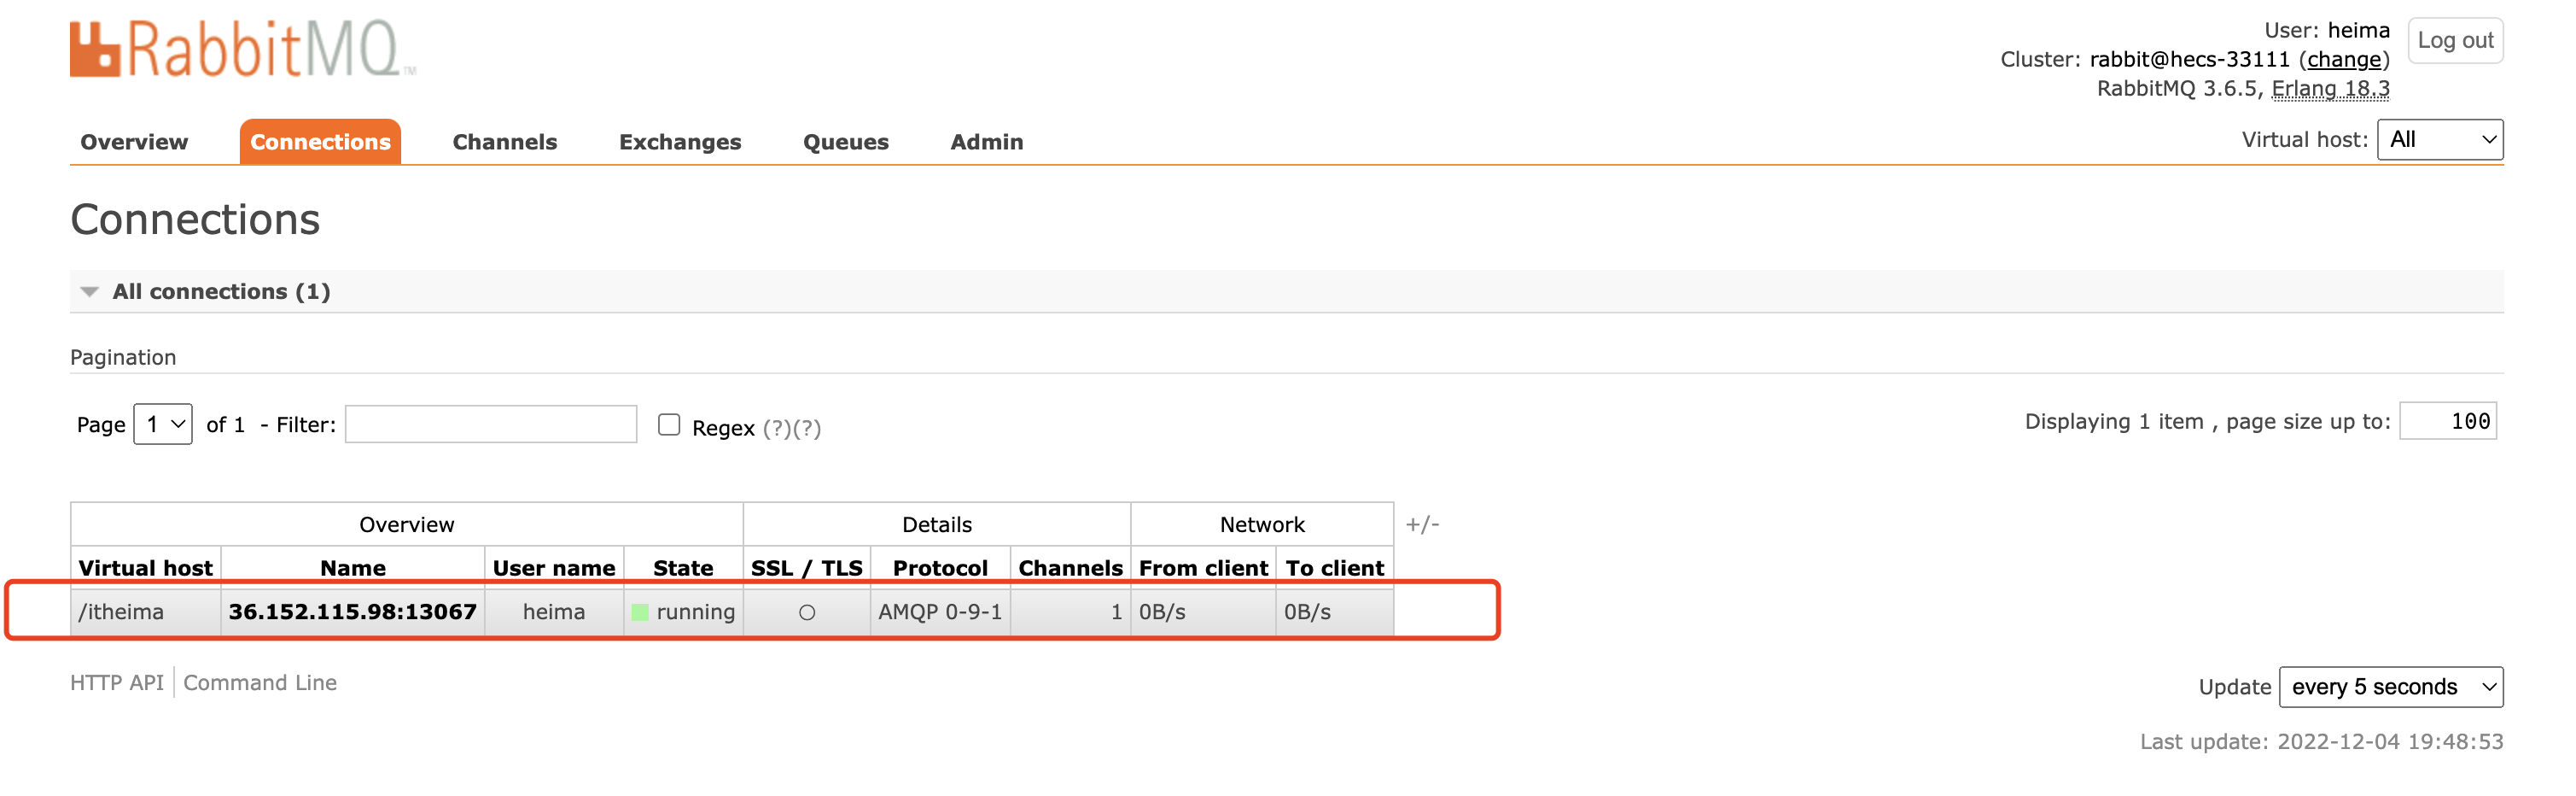Click the Log out button
Screen dimensions: 2576x796
tap(2455, 41)
